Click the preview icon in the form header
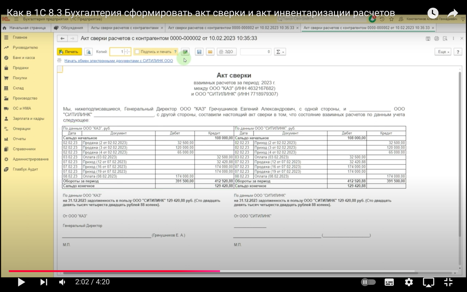This screenshot has height=292, width=467. pos(445,39)
